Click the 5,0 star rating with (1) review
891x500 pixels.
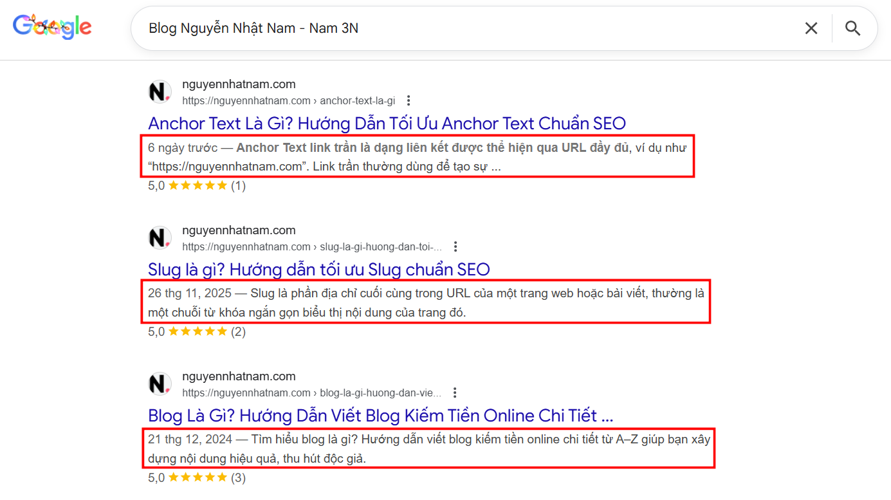coord(197,186)
